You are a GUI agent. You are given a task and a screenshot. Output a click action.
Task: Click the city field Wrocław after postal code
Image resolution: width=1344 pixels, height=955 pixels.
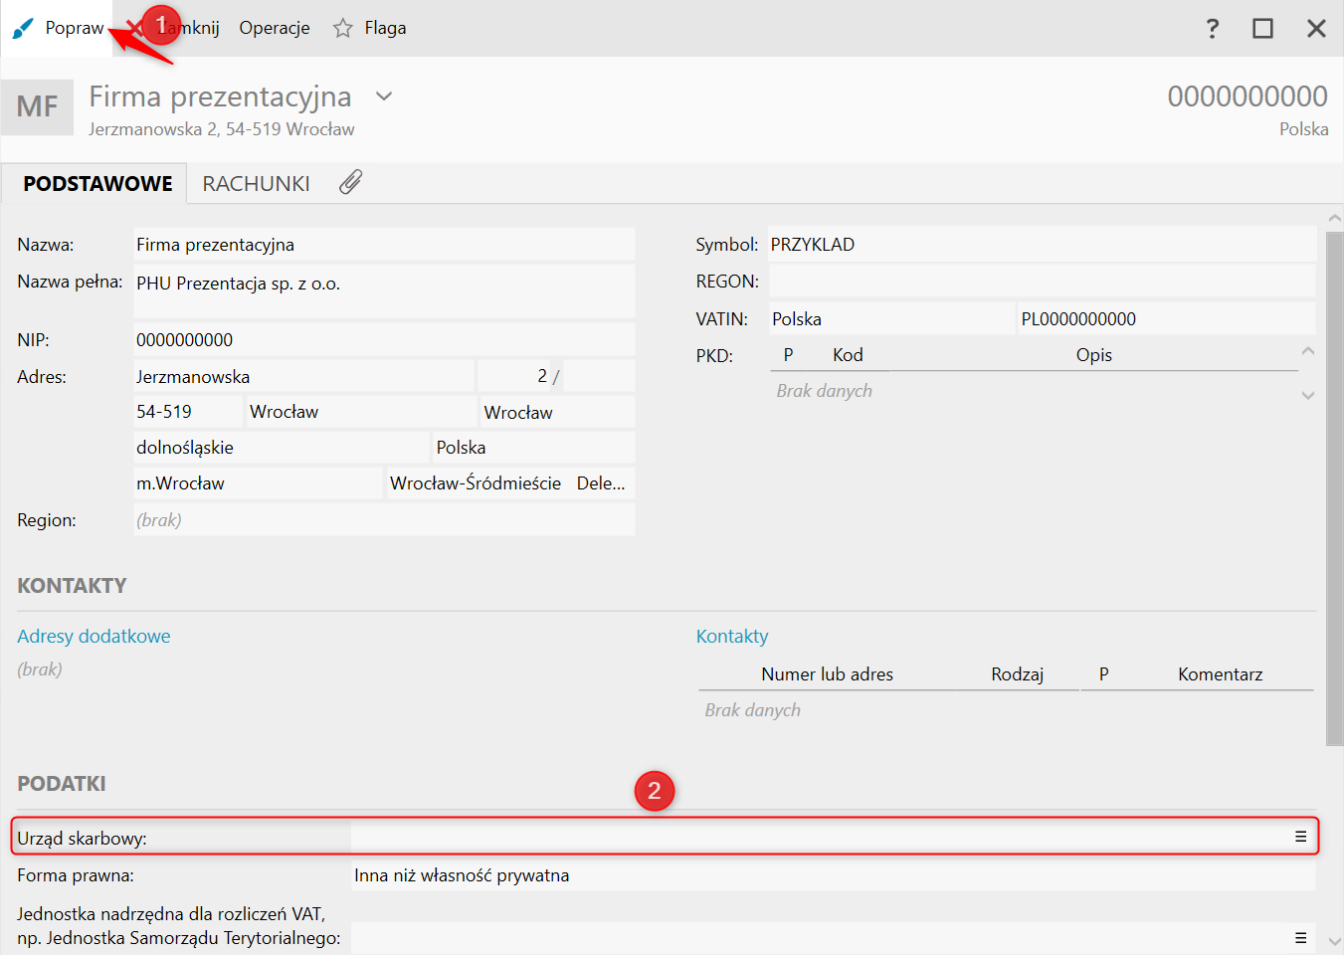tap(360, 412)
